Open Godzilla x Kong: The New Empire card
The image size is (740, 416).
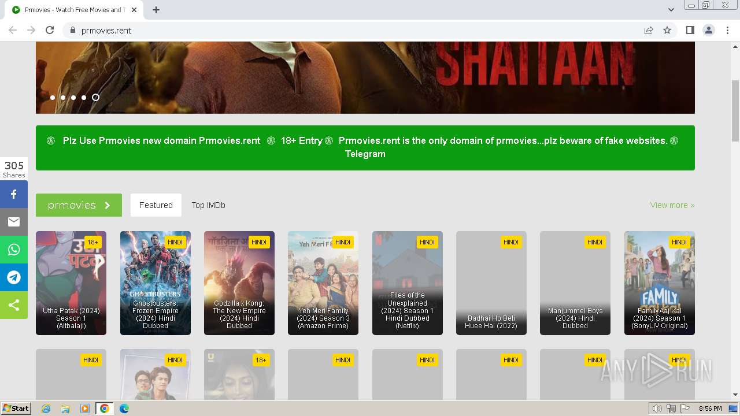[x=239, y=283]
